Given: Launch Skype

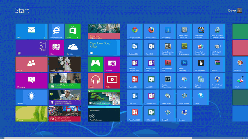Looking at the screenshot, I should pos(201,97).
